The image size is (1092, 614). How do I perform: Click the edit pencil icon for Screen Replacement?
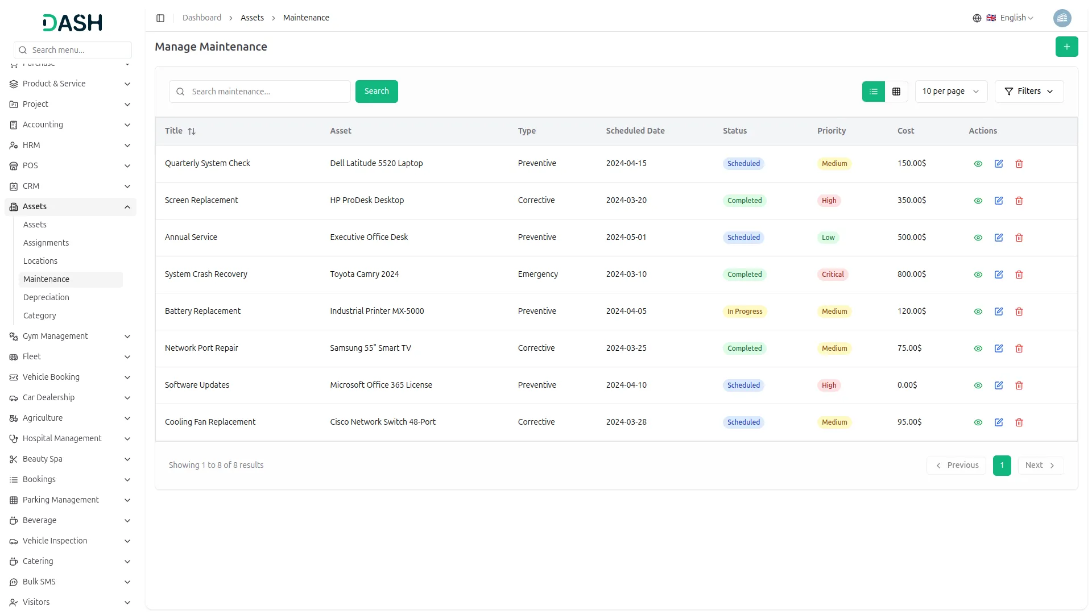point(999,200)
